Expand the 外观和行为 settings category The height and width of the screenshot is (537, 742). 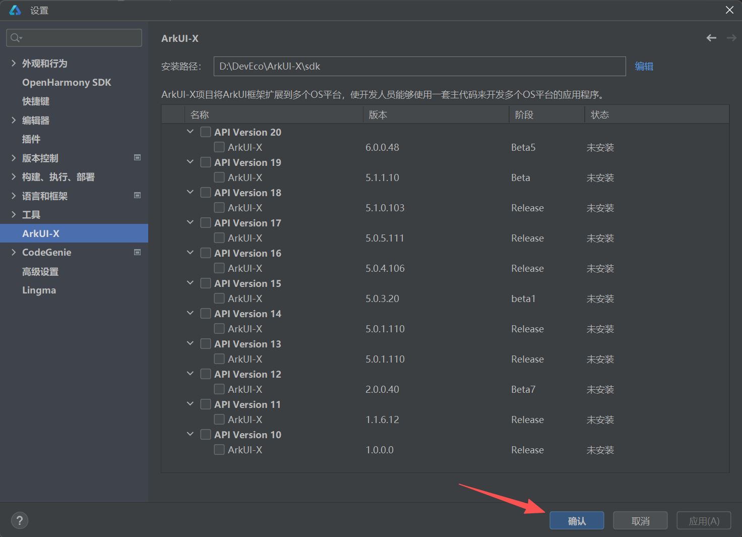(x=14, y=63)
